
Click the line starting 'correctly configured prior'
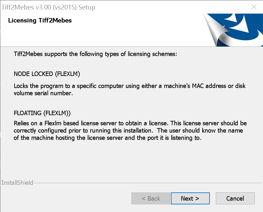(128, 130)
